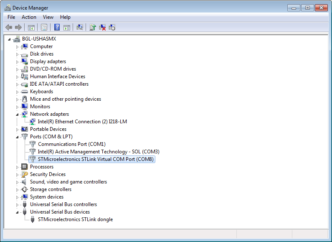Select the Sound, video and game controllers label
The width and height of the screenshot is (332, 242).
(x=68, y=182)
